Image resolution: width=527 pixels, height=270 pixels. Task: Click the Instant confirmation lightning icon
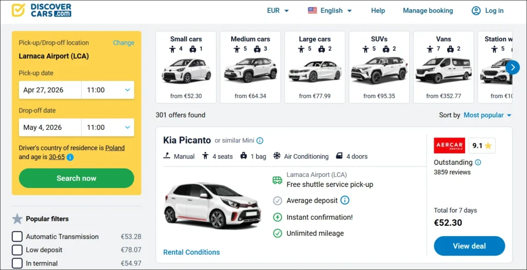click(x=277, y=217)
